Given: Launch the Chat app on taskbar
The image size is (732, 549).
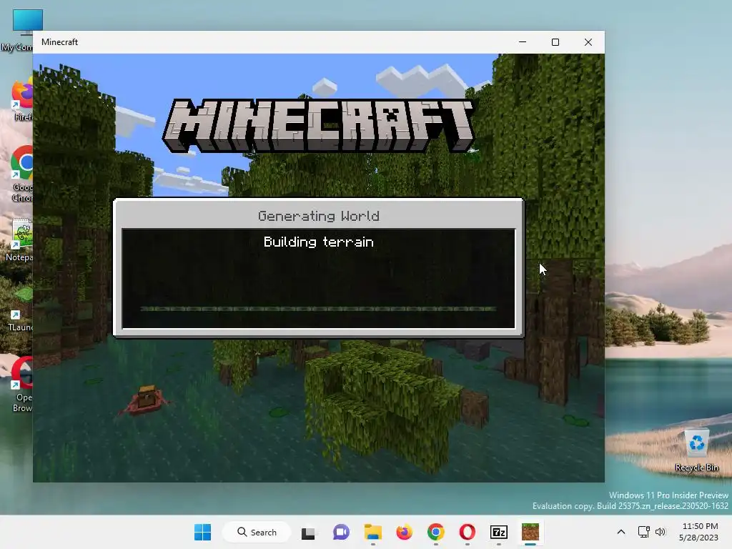Looking at the screenshot, I should [x=341, y=532].
